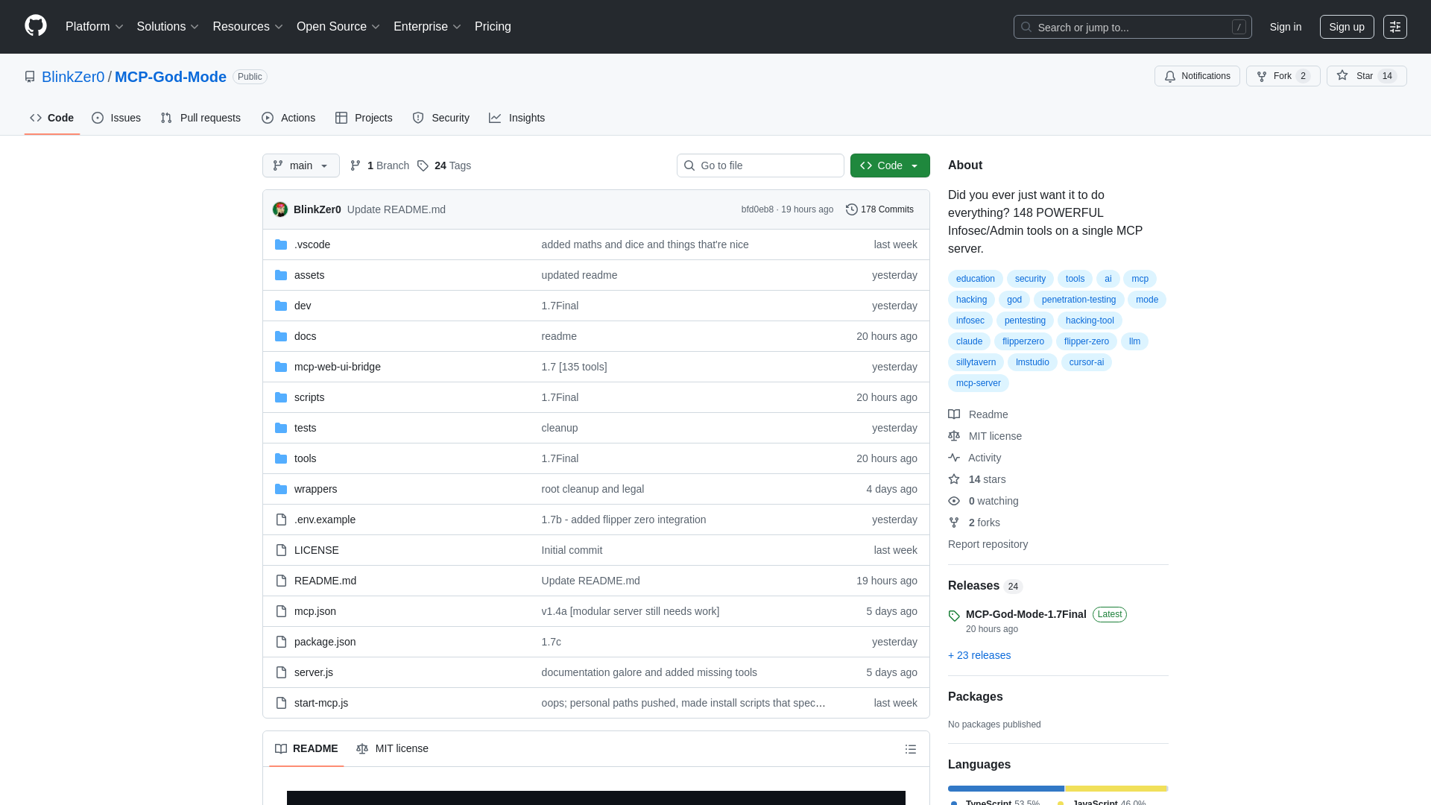Click the Sign in link
Screen dimensions: 1431x805
coord(1286,27)
